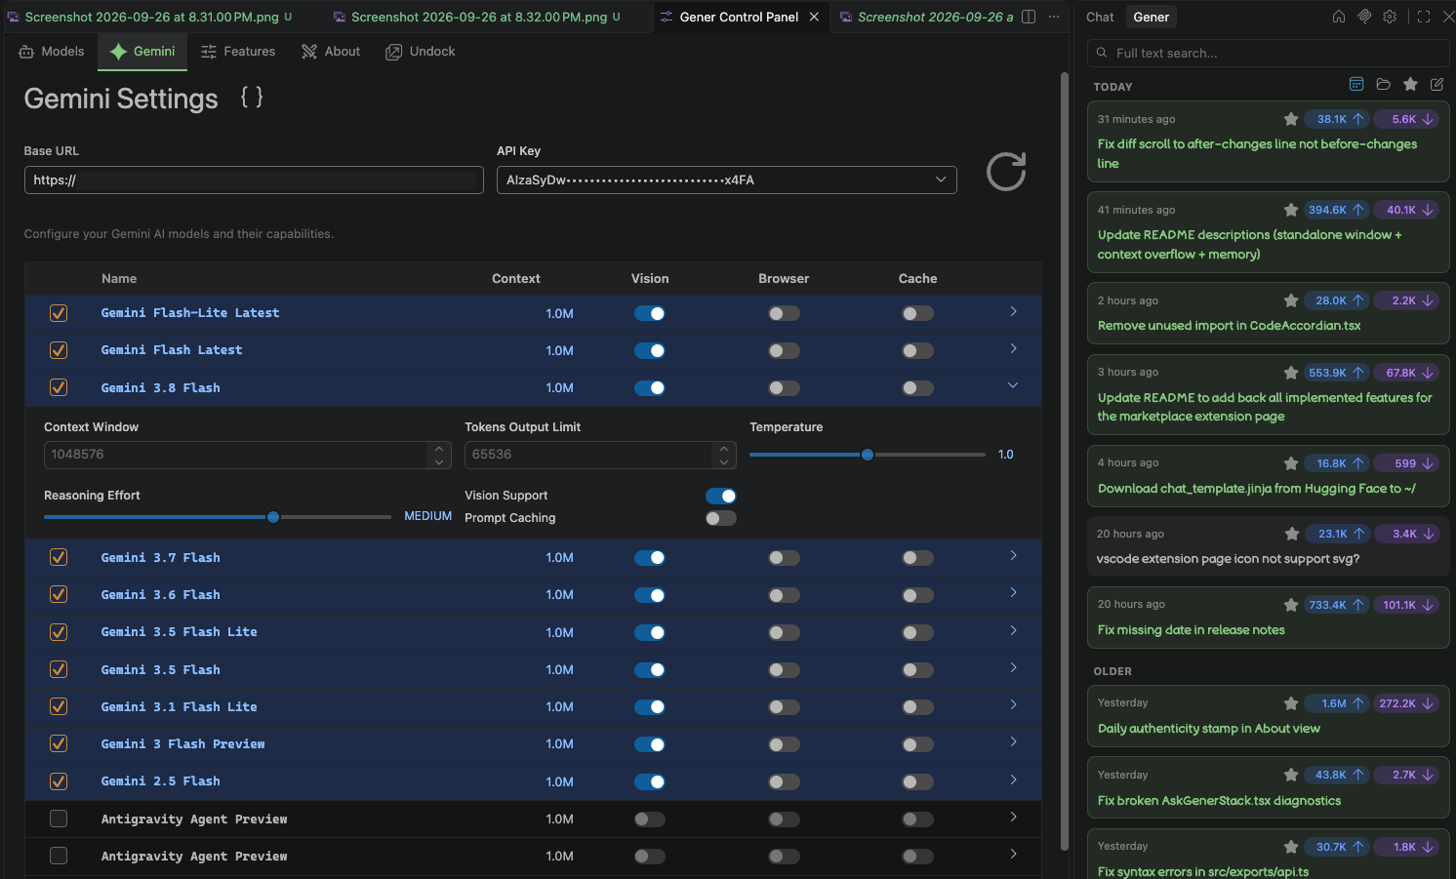The image size is (1456, 879).
Task: Uncheck Gemini Flash-Lite Latest checkbox
Action: point(59,313)
